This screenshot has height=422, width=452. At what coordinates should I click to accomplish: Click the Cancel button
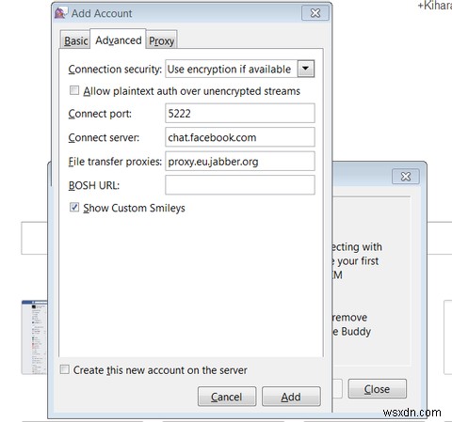tap(227, 397)
